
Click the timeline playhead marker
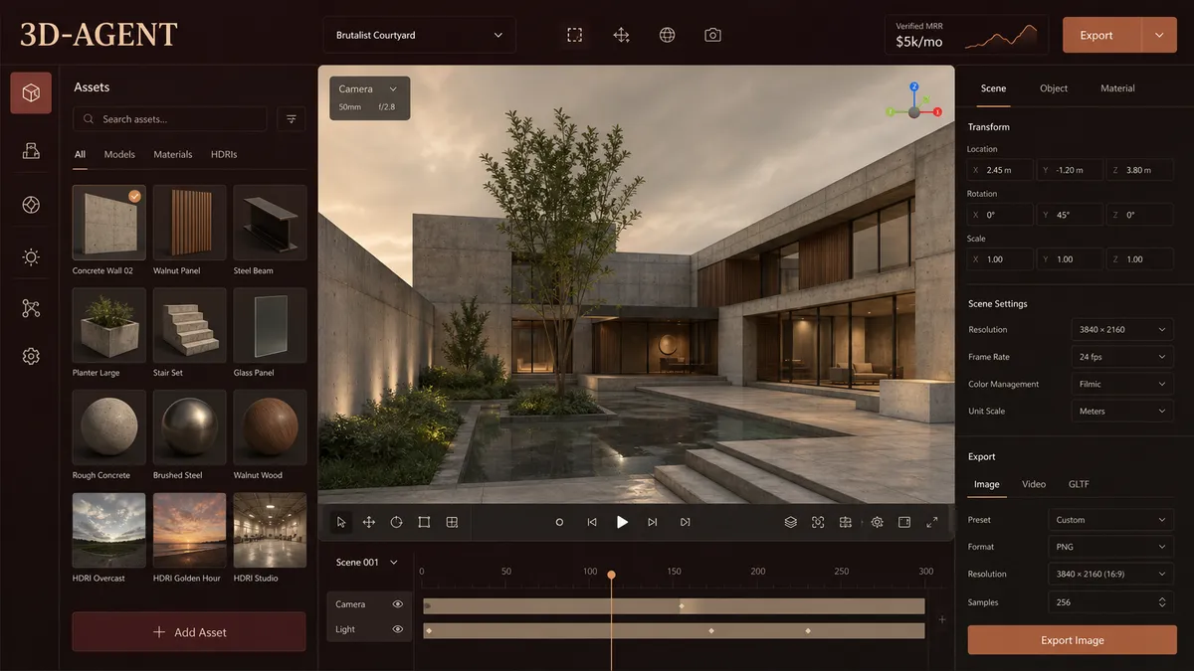(611, 575)
